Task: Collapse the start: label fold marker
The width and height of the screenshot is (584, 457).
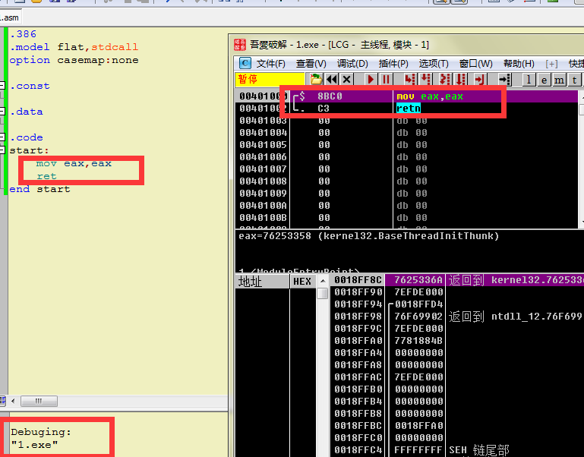Action: point(2,150)
